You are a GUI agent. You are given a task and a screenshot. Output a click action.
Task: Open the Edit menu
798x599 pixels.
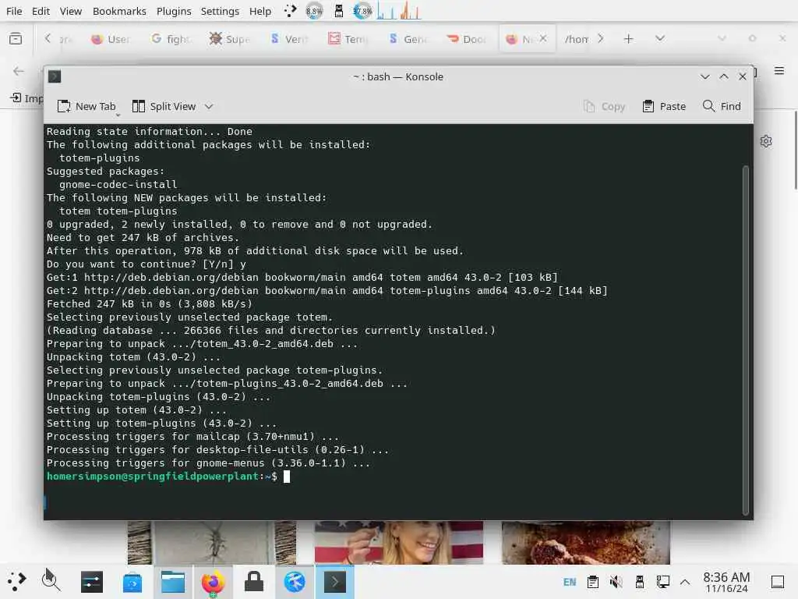[41, 11]
